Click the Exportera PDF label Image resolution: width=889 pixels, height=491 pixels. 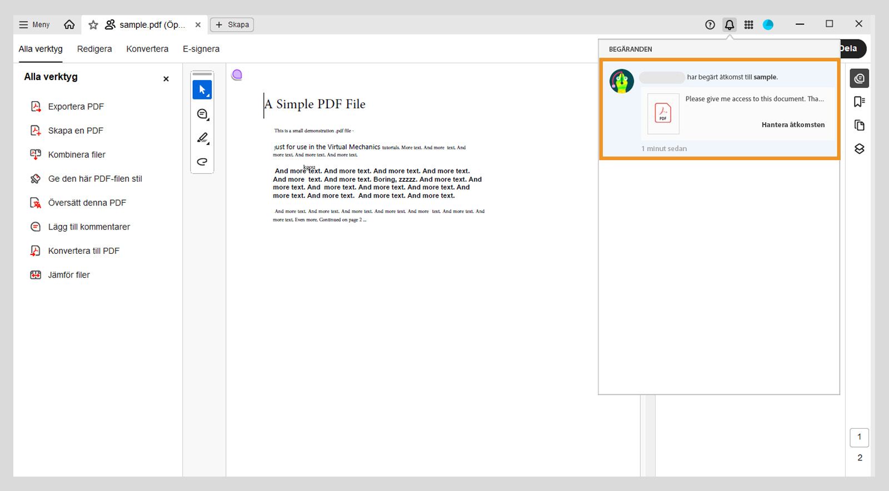tap(76, 107)
